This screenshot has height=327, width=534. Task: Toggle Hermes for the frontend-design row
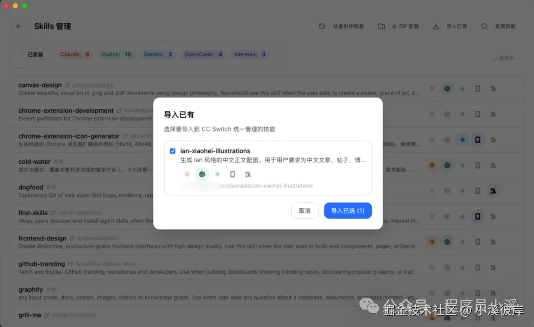(x=493, y=242)
